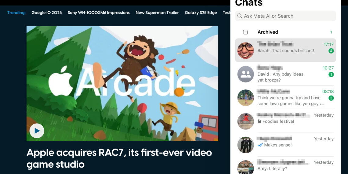The width and height of the screenshot is (348, 174).
Task: Click the unread badge showing 3
Action: [x=331, y=98]
